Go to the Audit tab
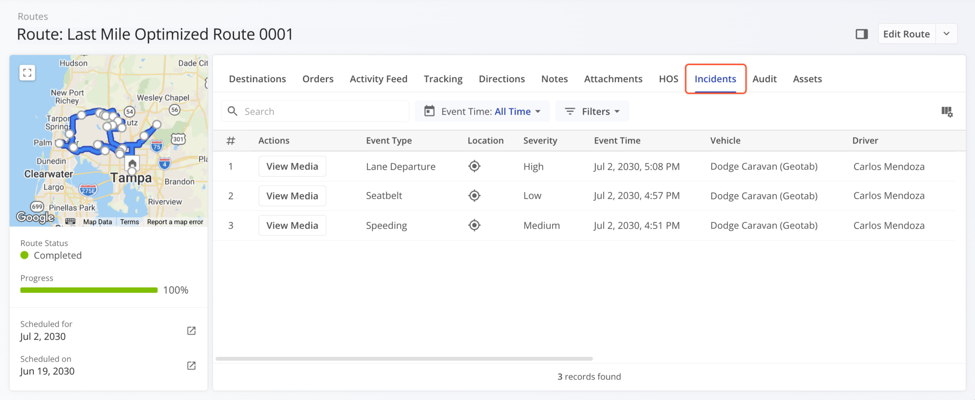The image size is (975, 400). [x=765, y=79]
